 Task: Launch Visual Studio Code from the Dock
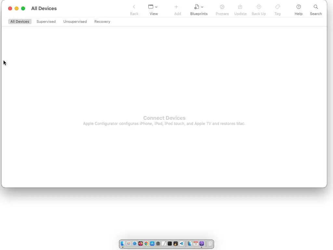(181, 243)
